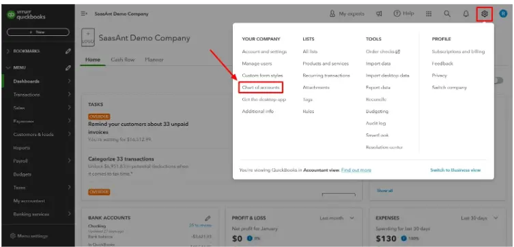This screenshot has height=247, width=514.
Task: Open Banking services in the sidebar
Action: pyautogui.click(x=31, y=214)
